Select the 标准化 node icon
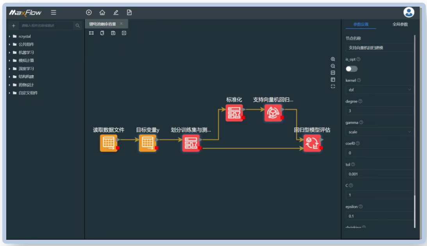Viewport: 427px width, 246px height. 234,113
